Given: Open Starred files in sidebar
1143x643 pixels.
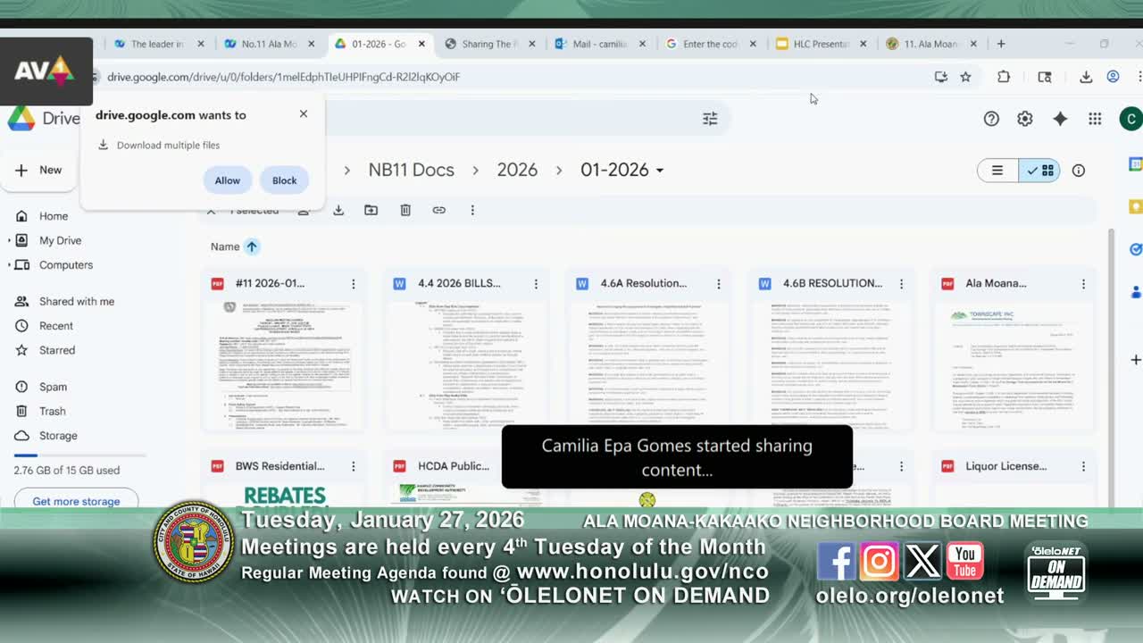Looking at the screenshot, I should click(x=57, y=351).
